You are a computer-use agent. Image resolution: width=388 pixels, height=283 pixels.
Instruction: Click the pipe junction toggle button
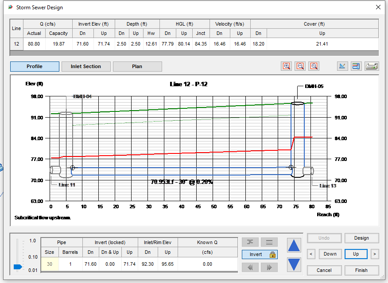click(x=250, y=242)
